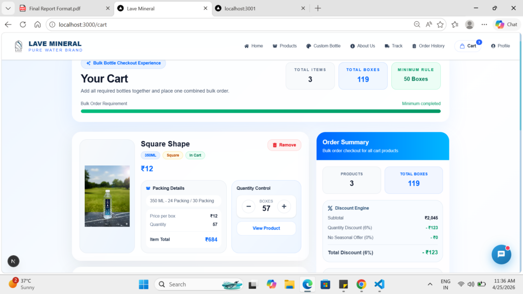523x294 pixels.
Task: Open the browser profile avatar
Action: (x=470, y=24)
